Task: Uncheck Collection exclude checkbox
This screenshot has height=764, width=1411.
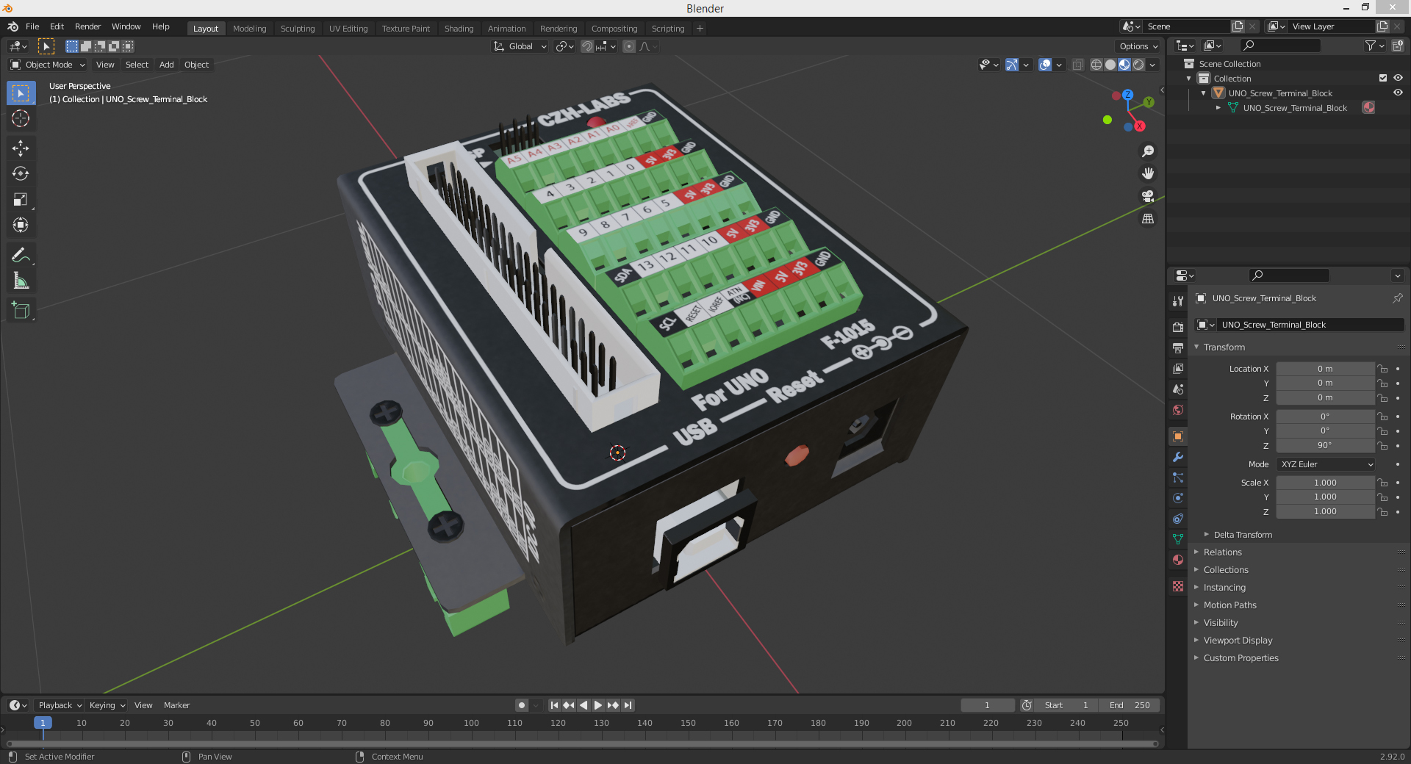Action: tap(1382, 79)
